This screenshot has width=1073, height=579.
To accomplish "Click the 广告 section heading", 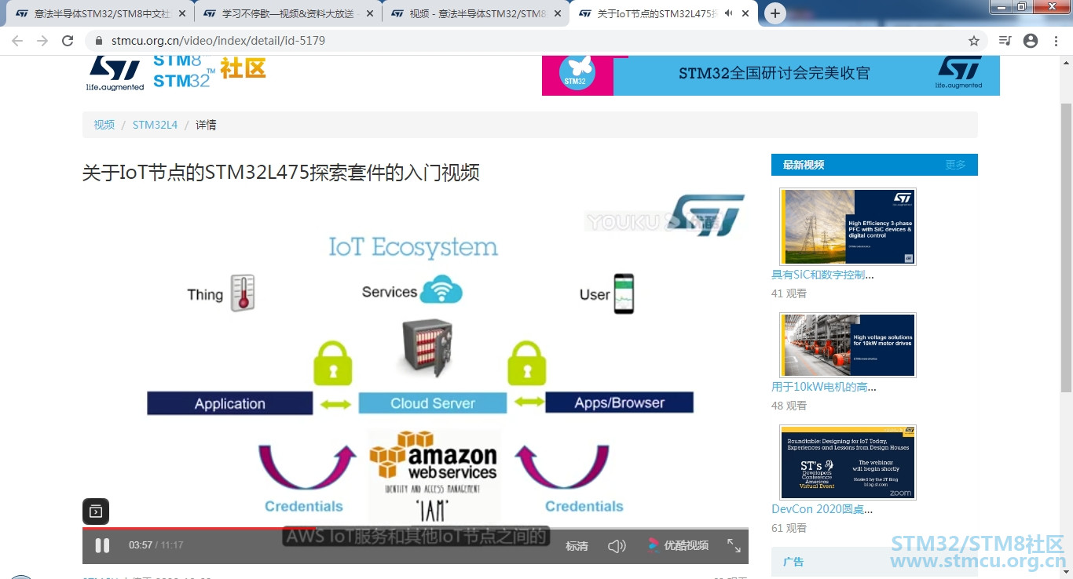I will click(793, 562).
